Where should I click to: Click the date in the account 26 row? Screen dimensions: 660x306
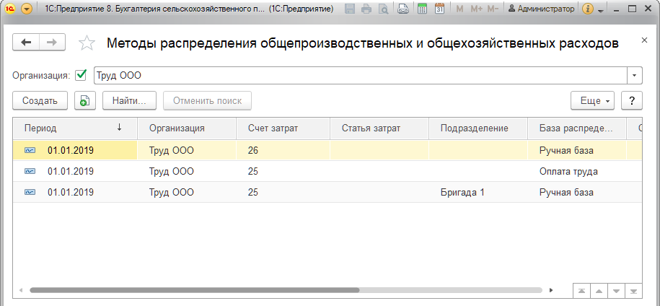coord(71,150)
